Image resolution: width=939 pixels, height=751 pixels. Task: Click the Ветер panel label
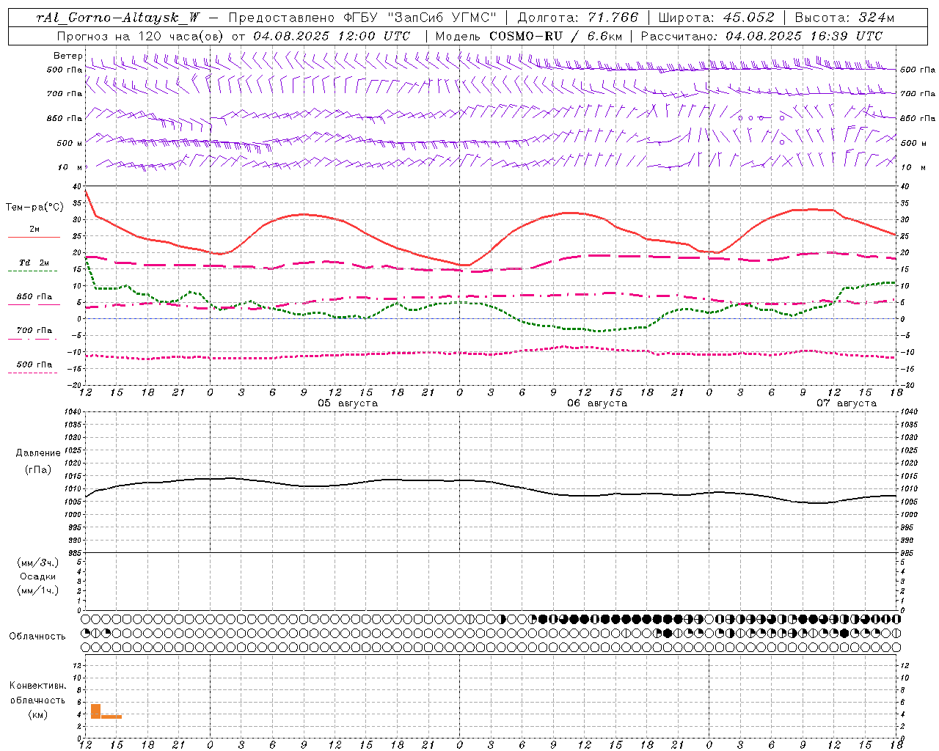(67, 56)
